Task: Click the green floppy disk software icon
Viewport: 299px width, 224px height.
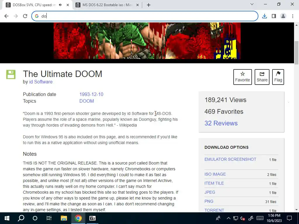Action: click(x=11, y=74)
